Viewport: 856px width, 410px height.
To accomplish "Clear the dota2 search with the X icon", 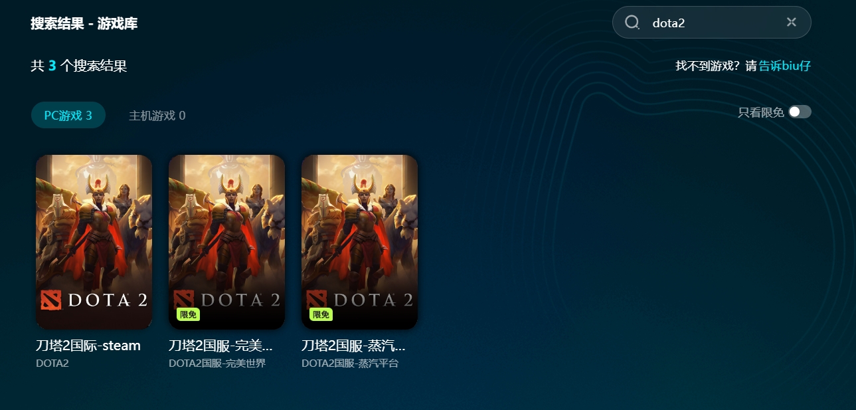I will point(792,22).
